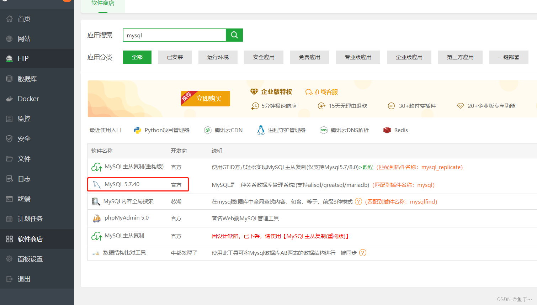Click the 开发商 column header
537x305 pixels.
(x=179, y=151)
